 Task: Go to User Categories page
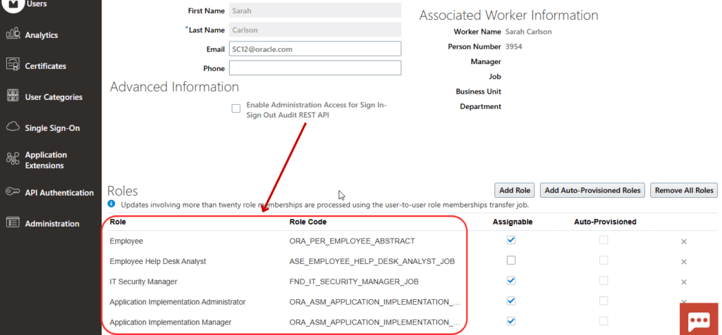[x=54, y=97]
